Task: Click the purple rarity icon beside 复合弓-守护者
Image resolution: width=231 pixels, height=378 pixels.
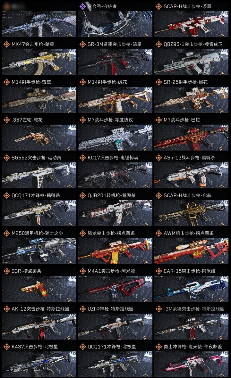Action: tap(83, 6)
